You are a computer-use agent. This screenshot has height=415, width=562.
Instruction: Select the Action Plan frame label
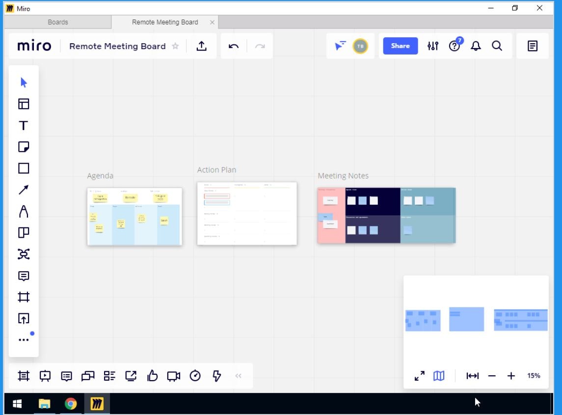click(x=216, y=169)
